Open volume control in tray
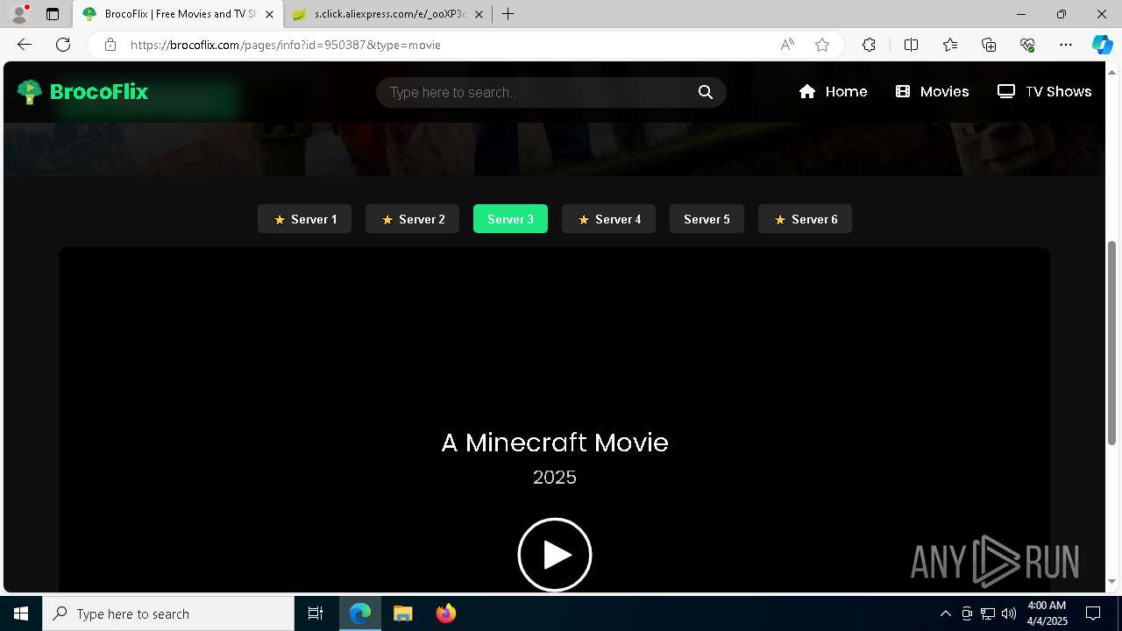1122x631 pixels. (1009, 613)
